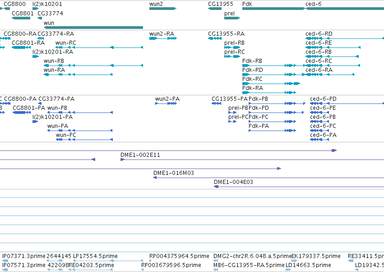Select protein ced-6-PD

(347, 103)
